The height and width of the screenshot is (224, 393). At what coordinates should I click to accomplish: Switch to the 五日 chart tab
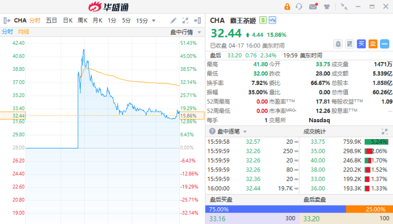click(51, 20)
